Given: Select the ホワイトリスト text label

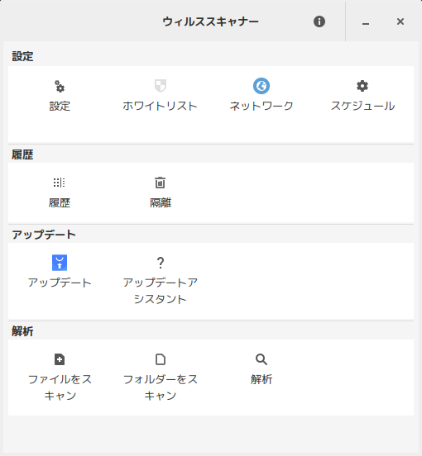Looking at the screenshot, I should click(x=161, y=106).
